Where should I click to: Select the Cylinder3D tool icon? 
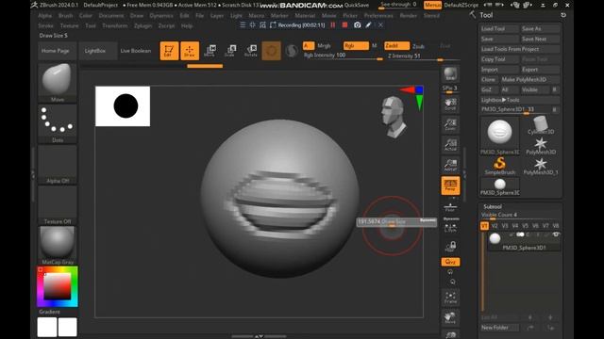(x=541, y=125)
